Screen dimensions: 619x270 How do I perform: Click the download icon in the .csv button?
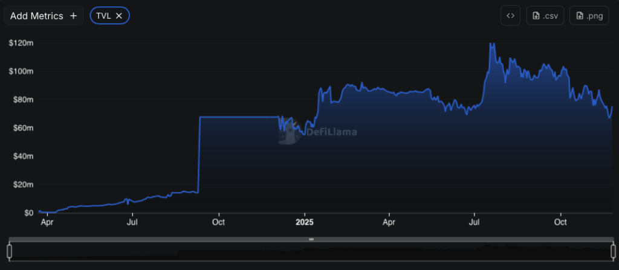[x=536, y=16]
